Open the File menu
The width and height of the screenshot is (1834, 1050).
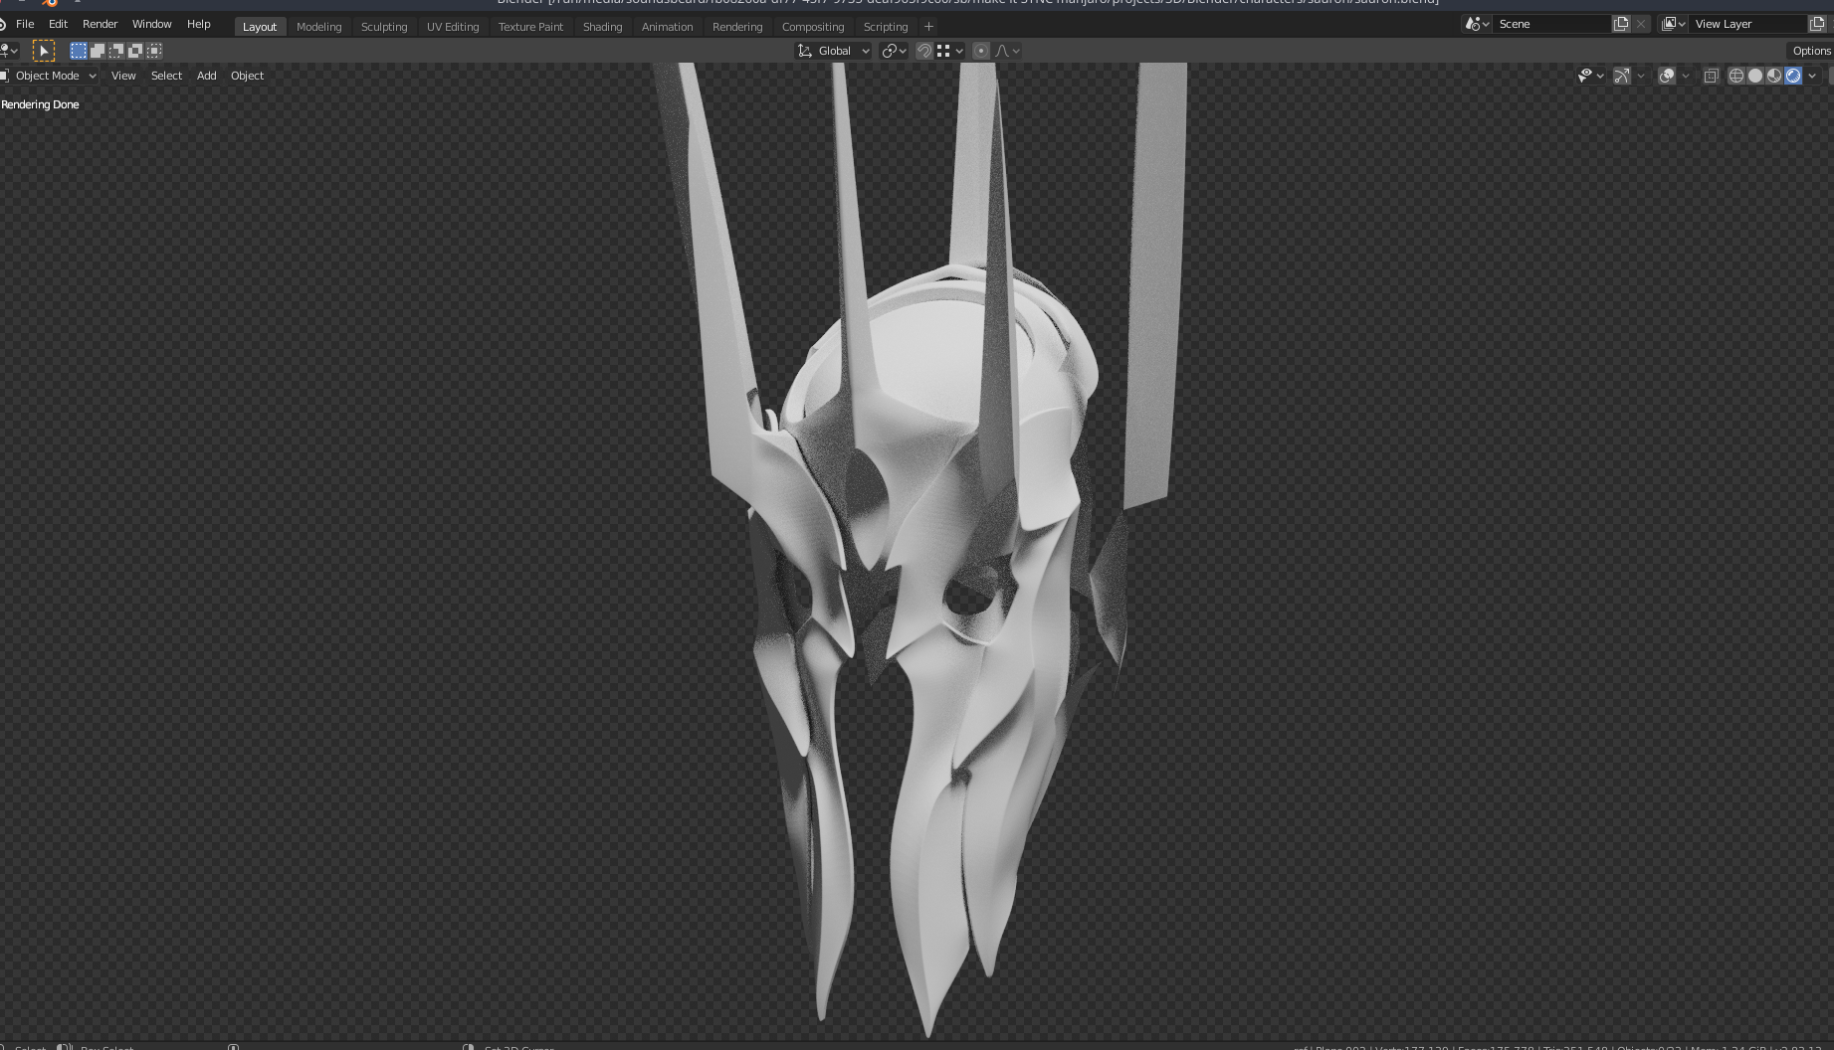tap(25, 24)
